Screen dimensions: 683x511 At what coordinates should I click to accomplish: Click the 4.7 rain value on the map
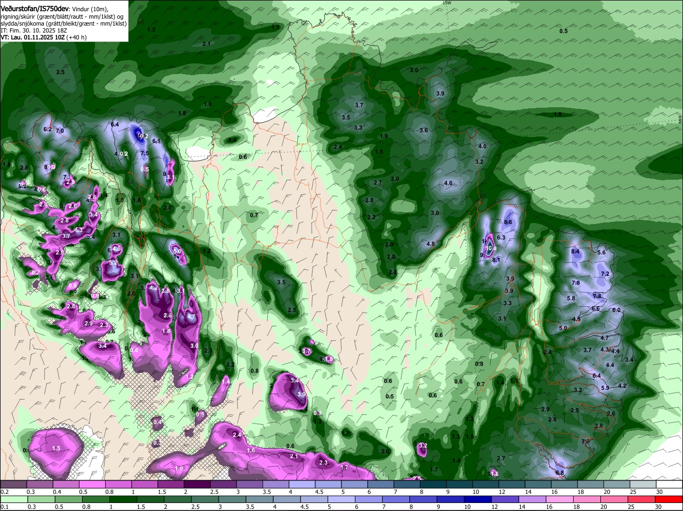(605, 338)
